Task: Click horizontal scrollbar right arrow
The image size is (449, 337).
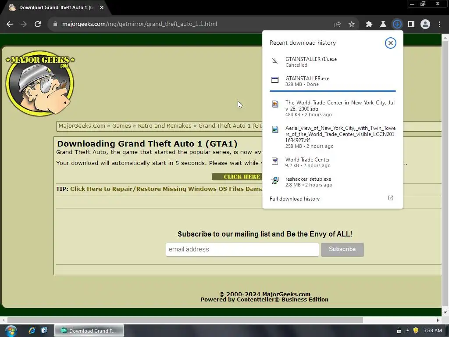Action: point(438,320)
